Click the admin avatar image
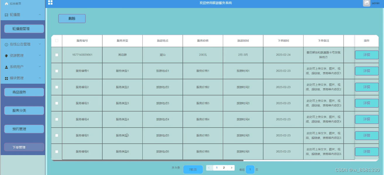Image resolution: width=384 pixels, height=175 pixels. coord(366,3)
